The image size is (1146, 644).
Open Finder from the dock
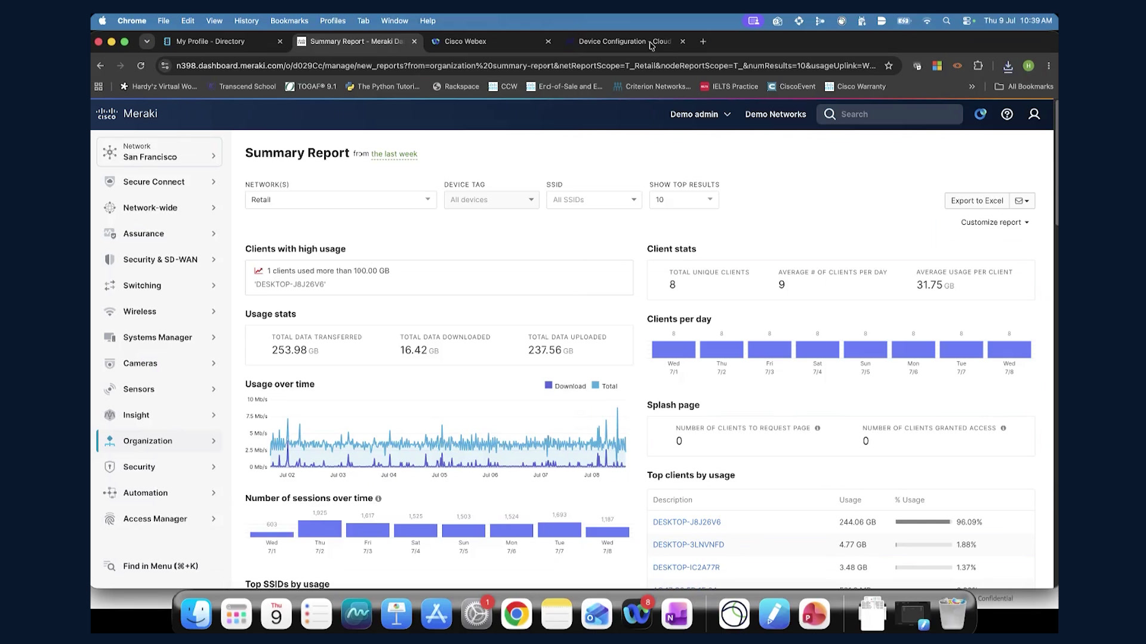pyautogui.click(x=196, y=614)
